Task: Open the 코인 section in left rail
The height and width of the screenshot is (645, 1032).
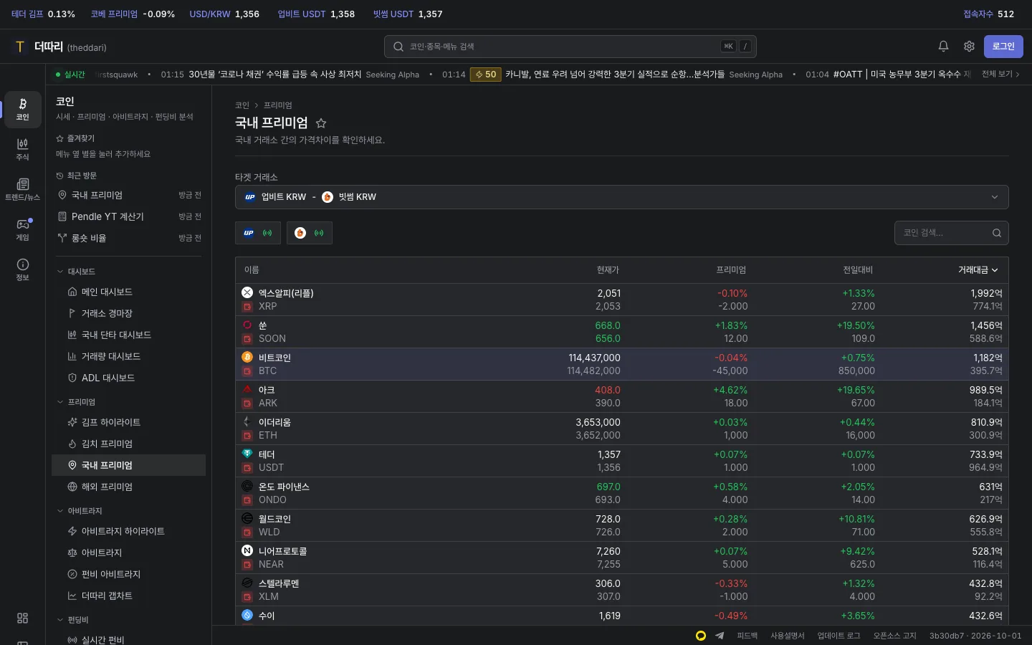Action: (x=23, y=109)
